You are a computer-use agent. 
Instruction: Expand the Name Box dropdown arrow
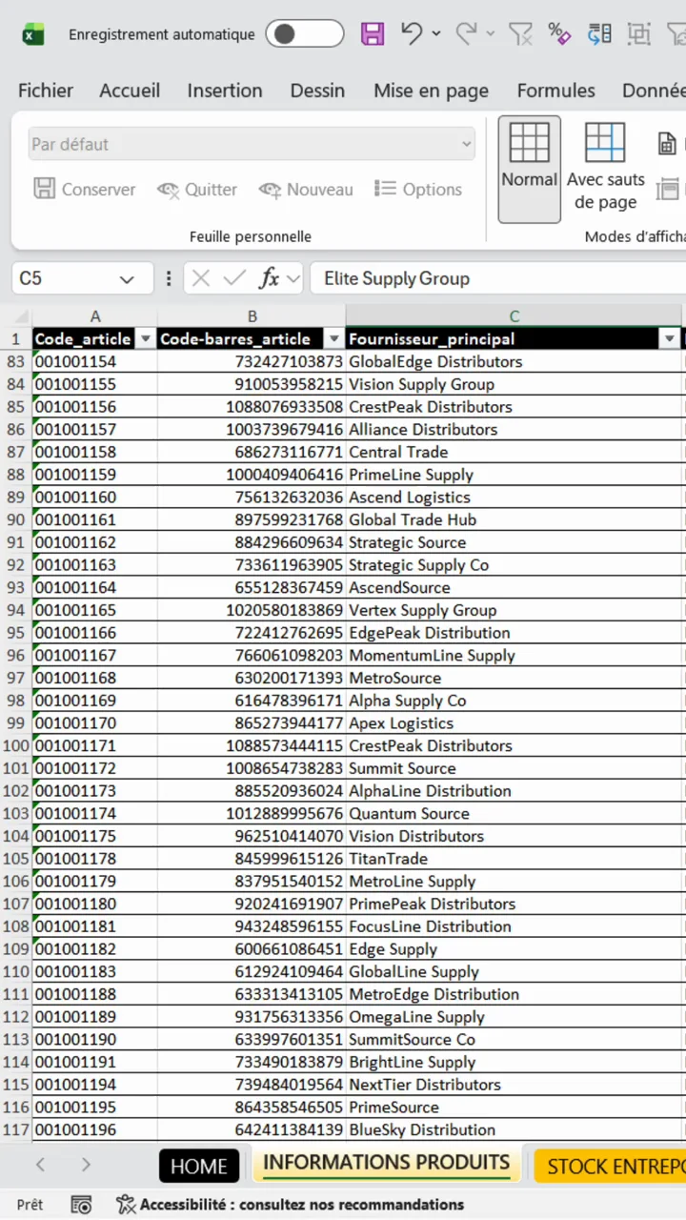(127, 279)
